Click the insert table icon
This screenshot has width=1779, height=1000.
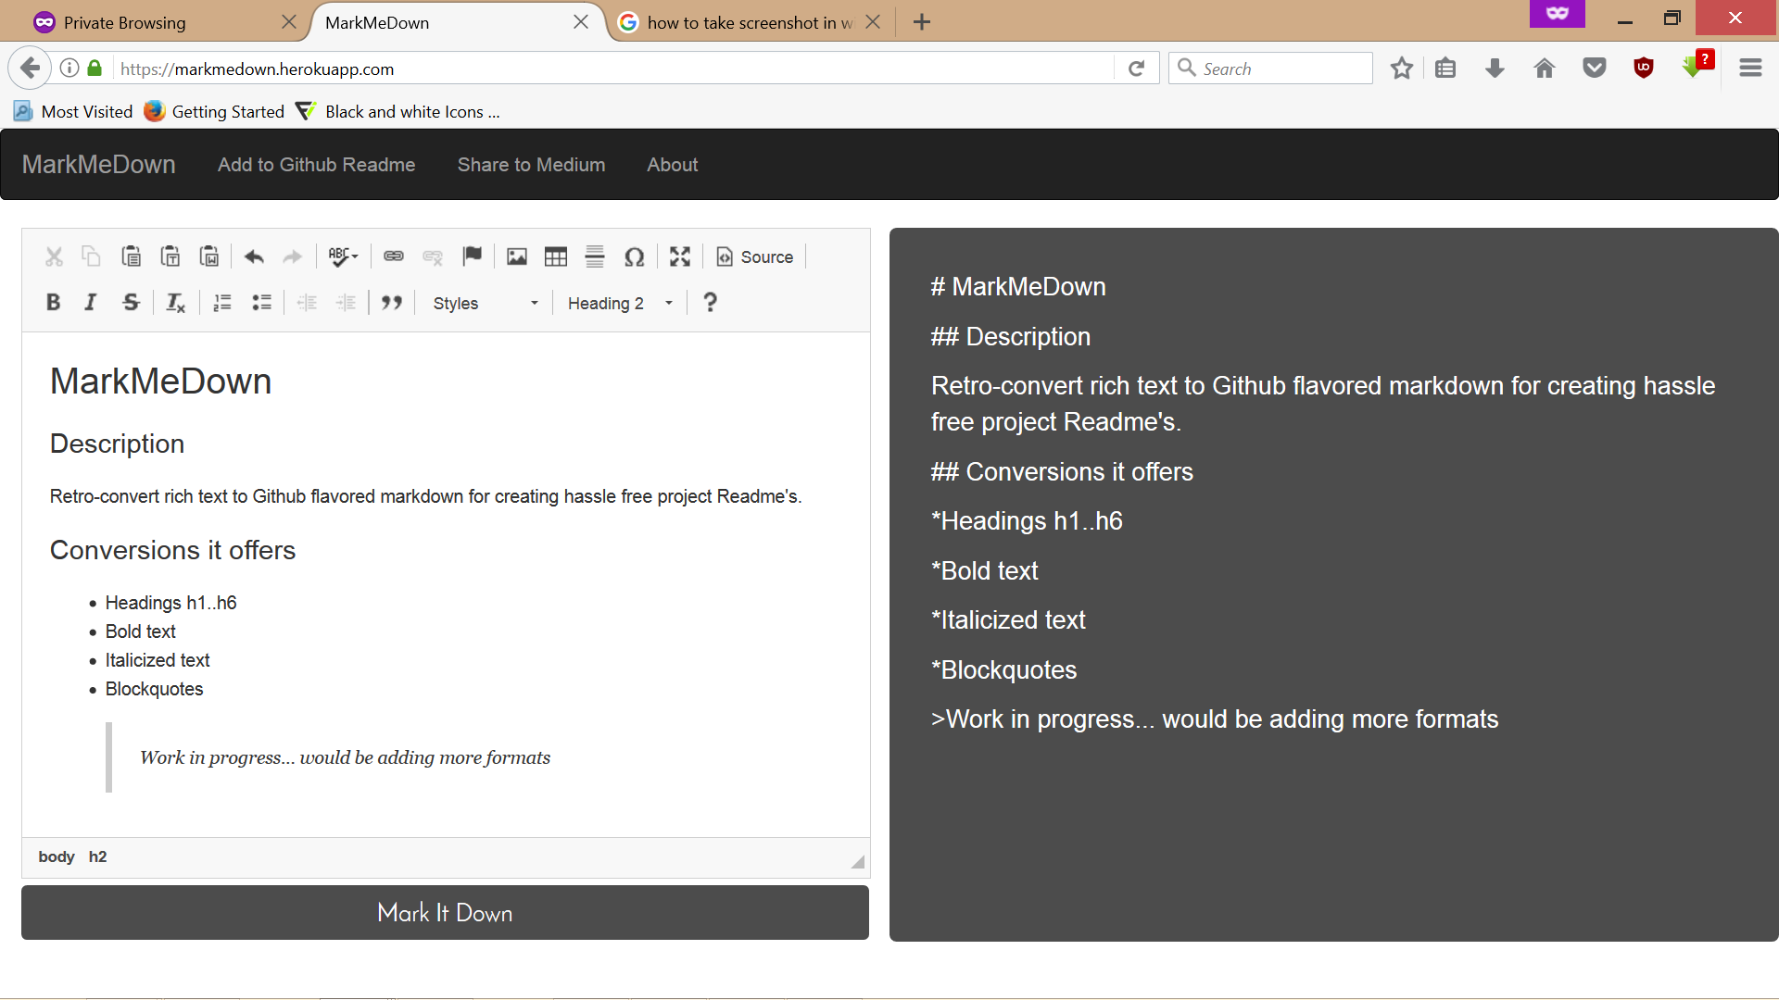[x=555, y=256]
